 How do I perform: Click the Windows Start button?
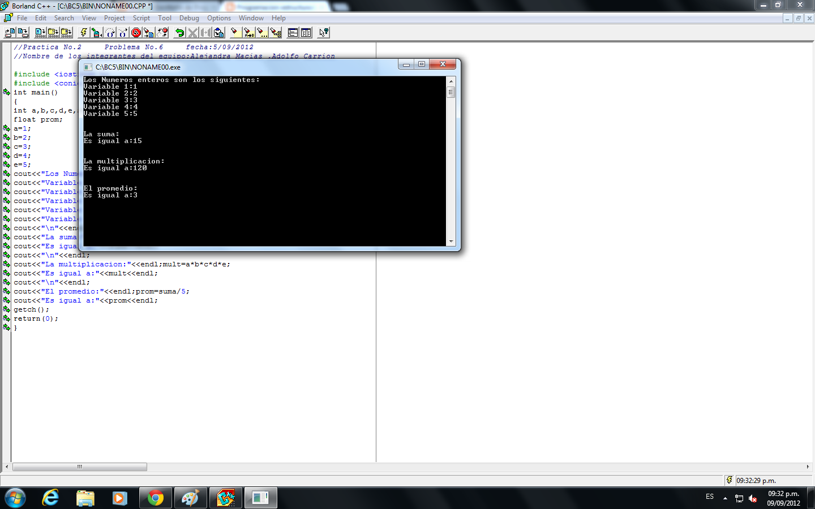(15, 498)
